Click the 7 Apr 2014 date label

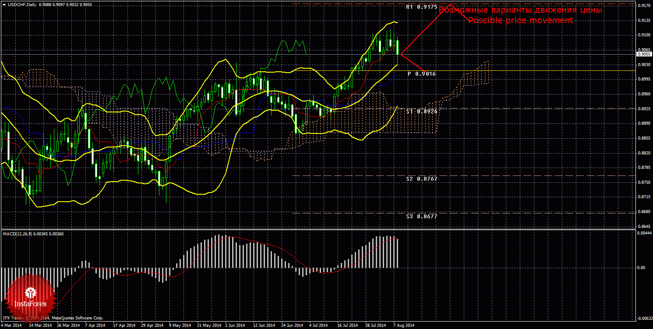pos(95,325)
